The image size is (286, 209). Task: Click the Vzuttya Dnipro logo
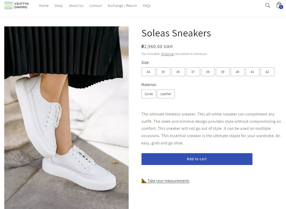tap(17, 6)
